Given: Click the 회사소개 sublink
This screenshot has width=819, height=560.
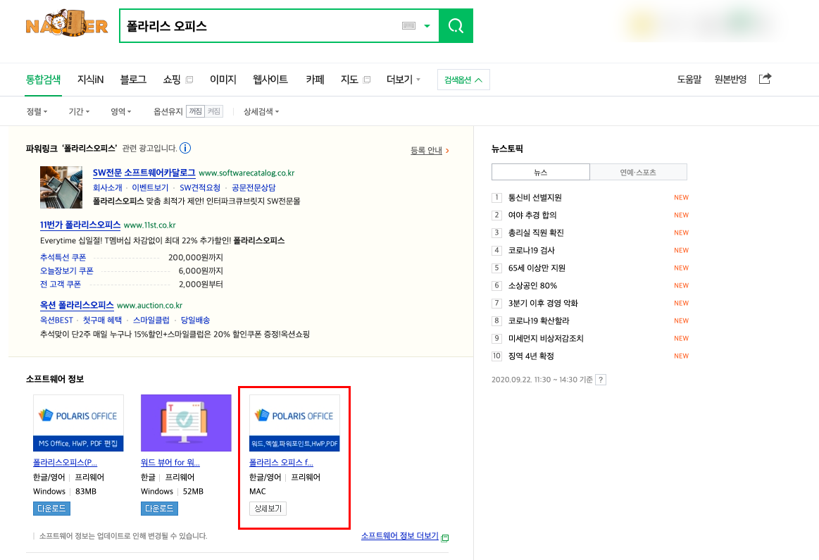Looking at the screenshot, I should tap(108, 187).
